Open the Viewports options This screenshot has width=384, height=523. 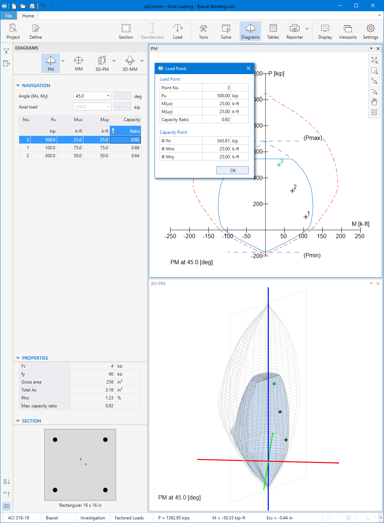tap(348, 31)
